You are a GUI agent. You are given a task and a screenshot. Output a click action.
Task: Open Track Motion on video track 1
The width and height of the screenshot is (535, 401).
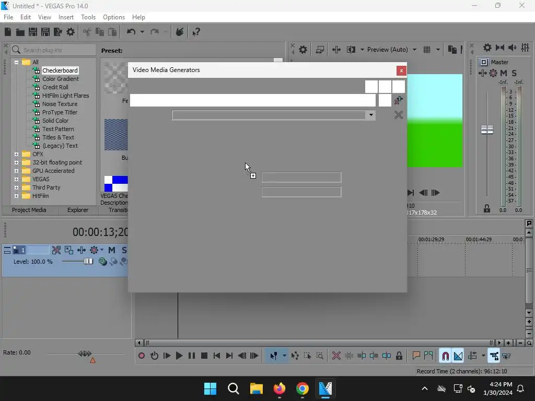pos(69,250)
